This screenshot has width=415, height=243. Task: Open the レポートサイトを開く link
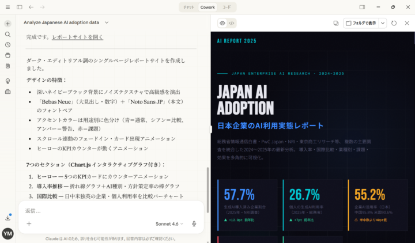pos(78,37)
